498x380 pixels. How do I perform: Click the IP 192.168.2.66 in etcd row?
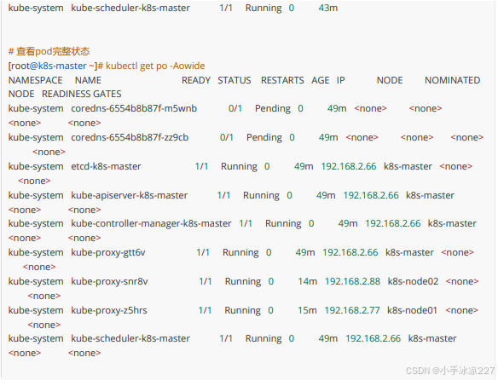click(349, 166)
